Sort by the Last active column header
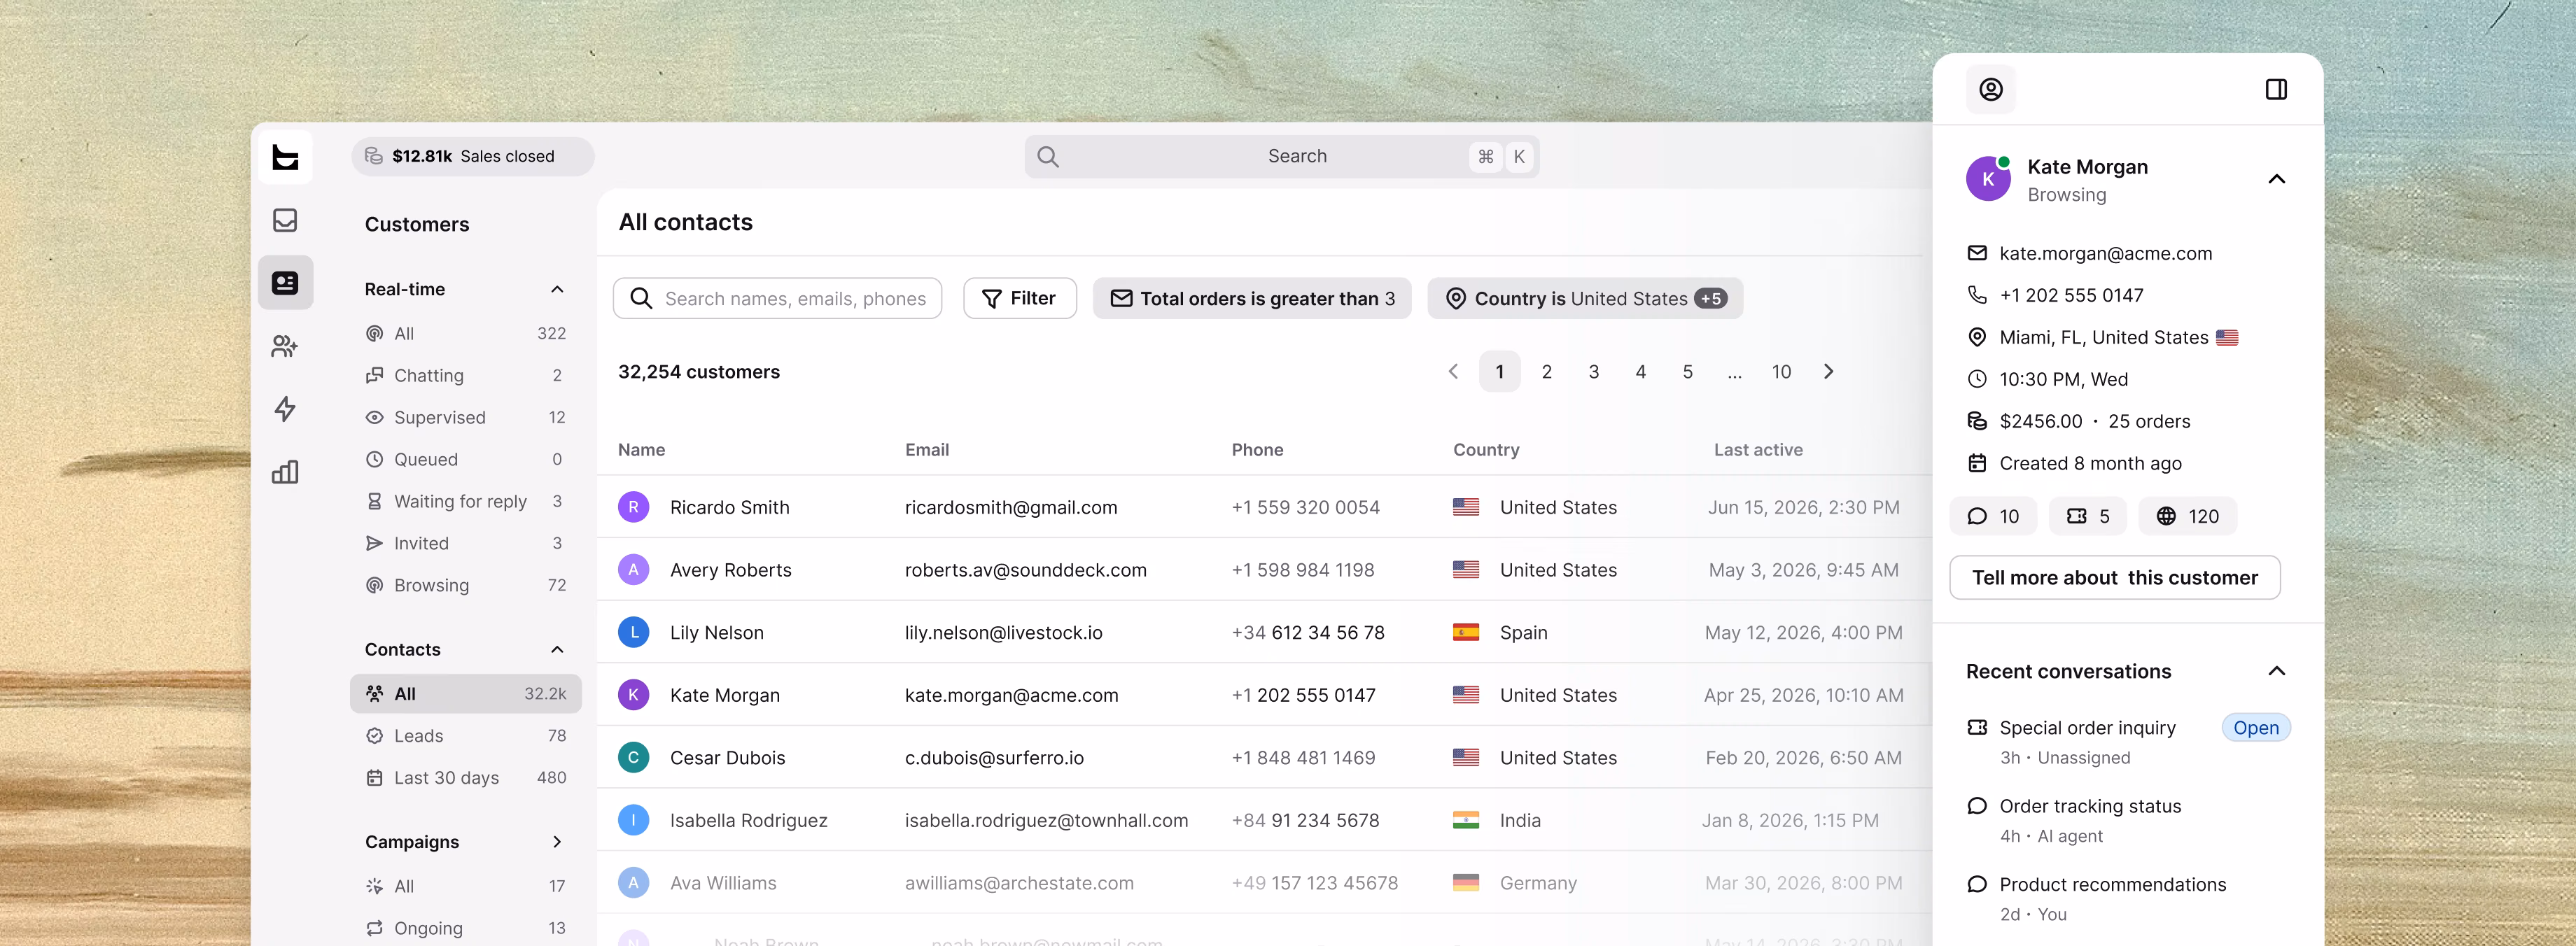 (1757, 449)
